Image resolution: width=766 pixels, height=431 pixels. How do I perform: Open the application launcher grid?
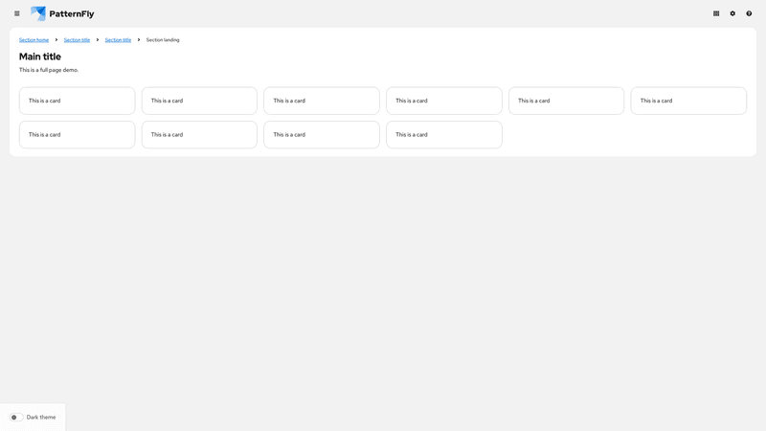coord(716,13)
